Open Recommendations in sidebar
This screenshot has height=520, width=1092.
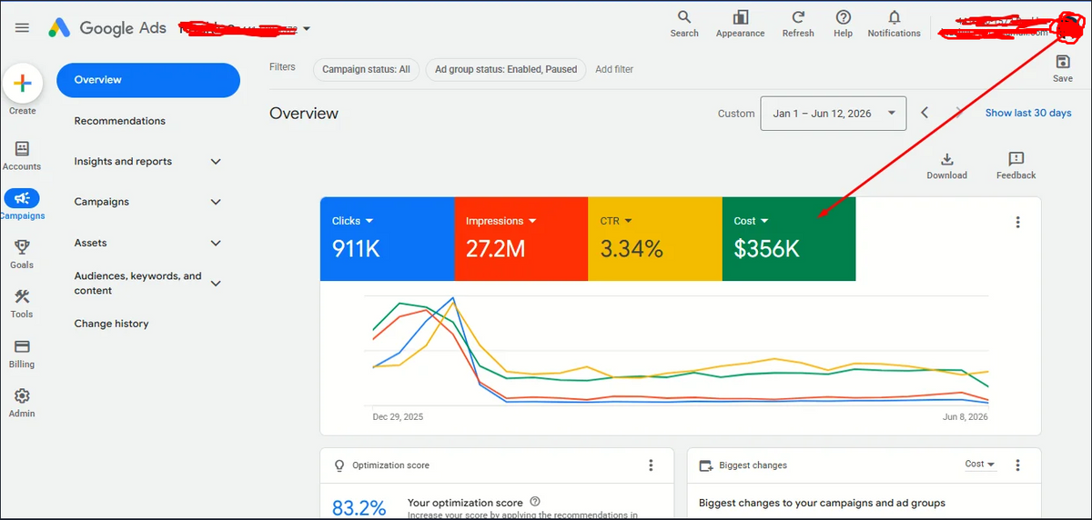(120, 121)
